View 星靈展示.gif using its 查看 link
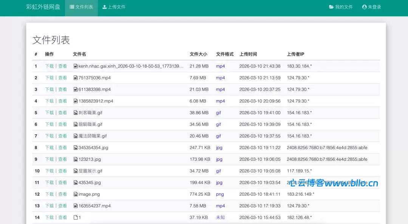This screenshot has width=408, height=224. click(63, 171)
